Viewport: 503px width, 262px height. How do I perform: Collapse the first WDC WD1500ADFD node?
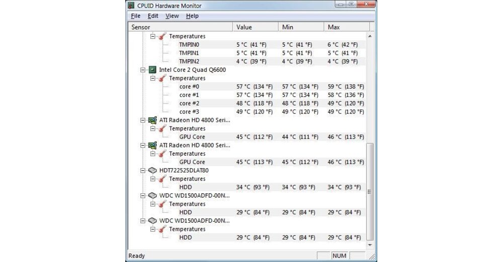(x=143, y=195)
